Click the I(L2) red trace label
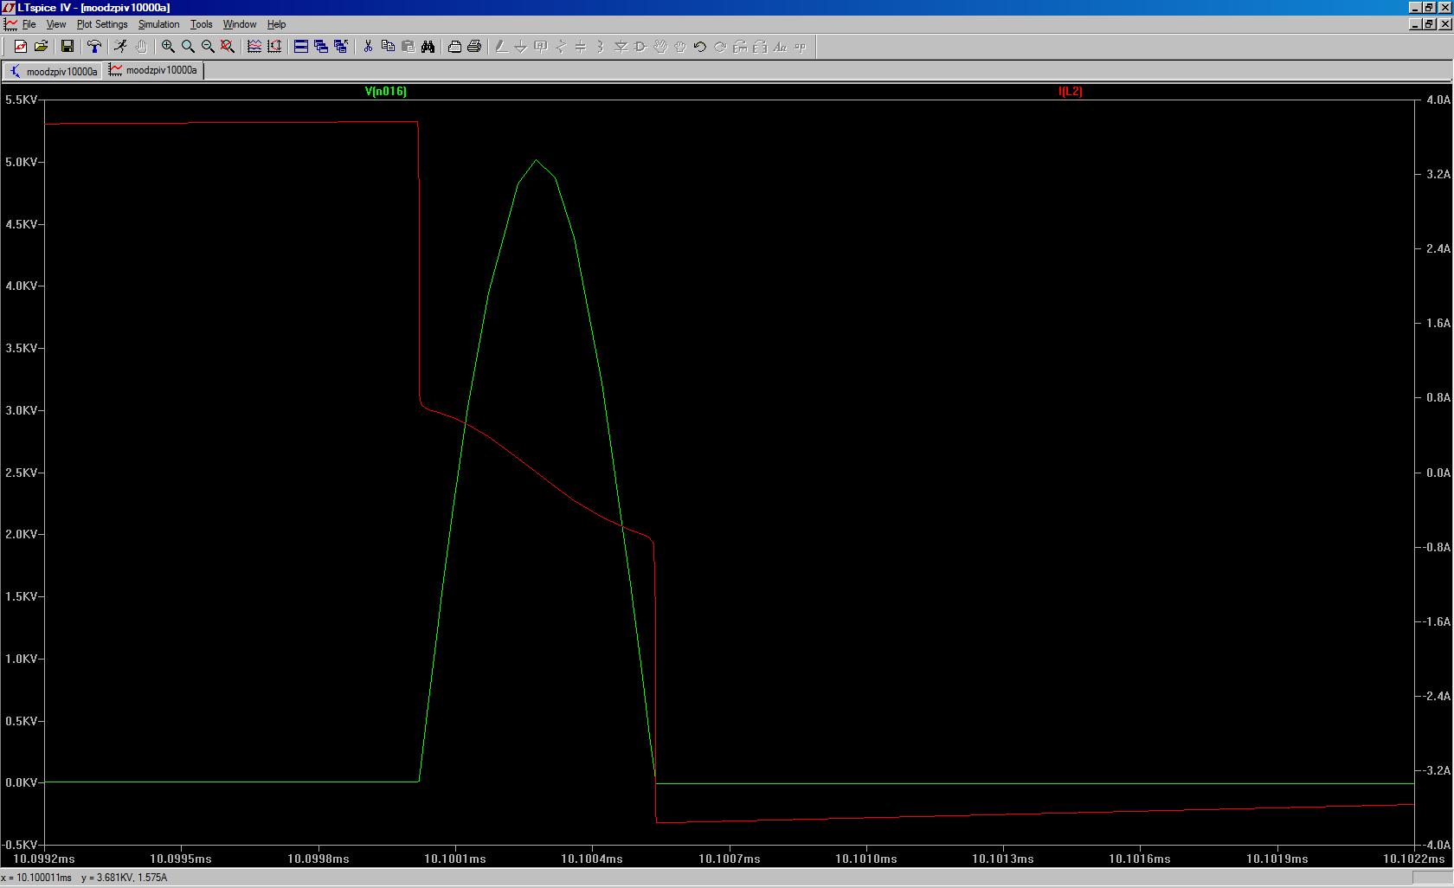This screenshot has width=1454, height=888. (x=1071, y=91)
